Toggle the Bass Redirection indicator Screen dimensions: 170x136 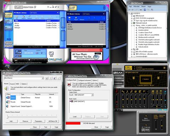point(146,116)
